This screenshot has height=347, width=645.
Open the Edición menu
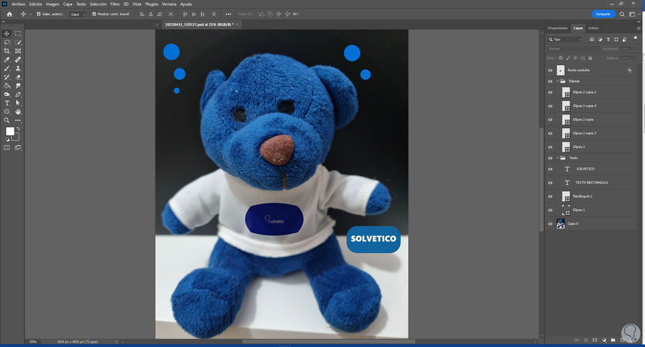[x=35, y=4]
